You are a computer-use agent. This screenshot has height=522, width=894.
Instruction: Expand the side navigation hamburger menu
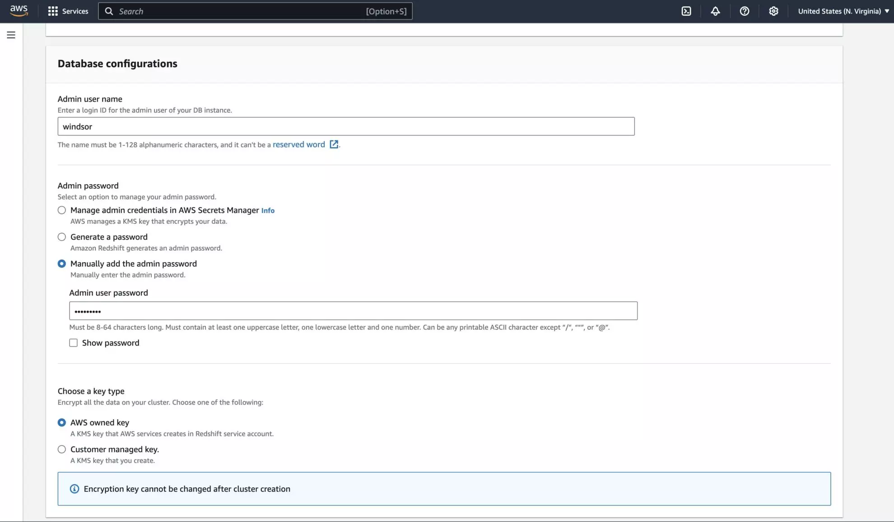[11, 35]
